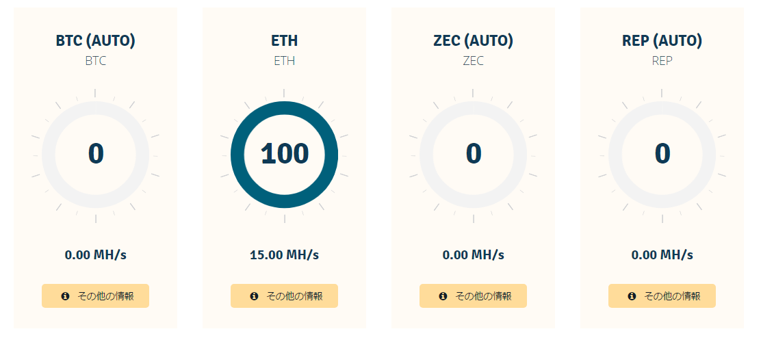The height and width of the screenshot is (340, 761).
Task: Click the REP circular gauge dial
Action: pyautogui.click(x=662, y=154)
